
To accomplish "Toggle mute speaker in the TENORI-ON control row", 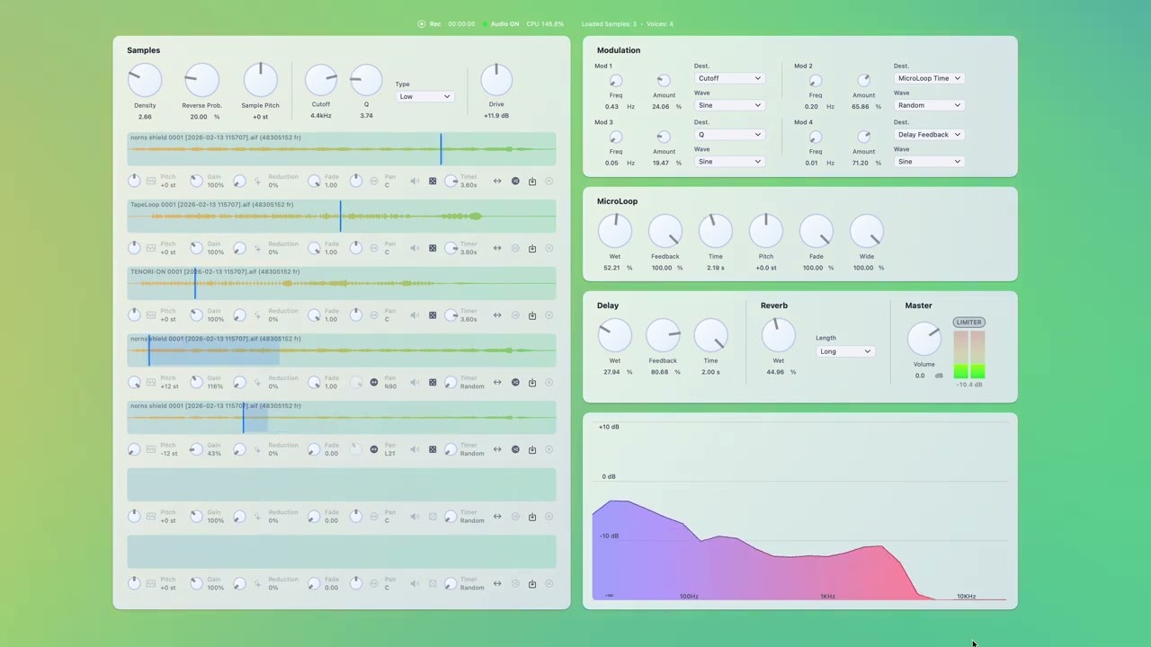I will (x=415, y=315).
